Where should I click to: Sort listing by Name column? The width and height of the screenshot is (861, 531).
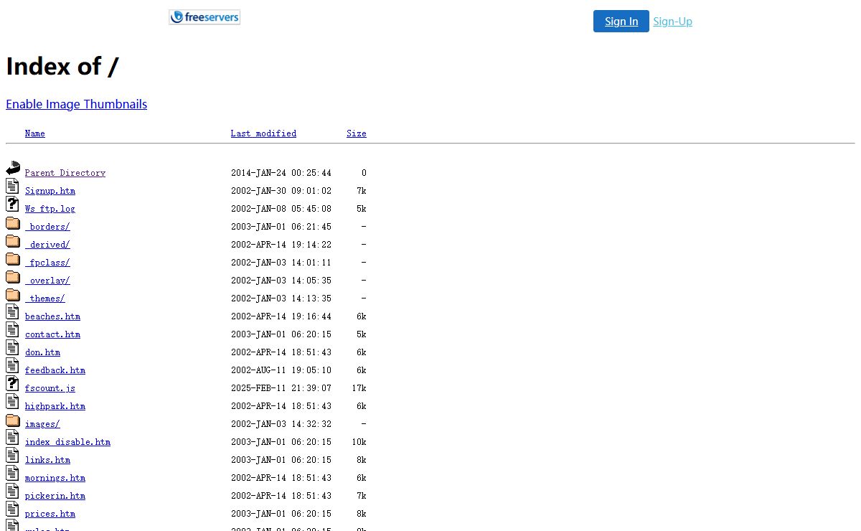pos(34,133)
